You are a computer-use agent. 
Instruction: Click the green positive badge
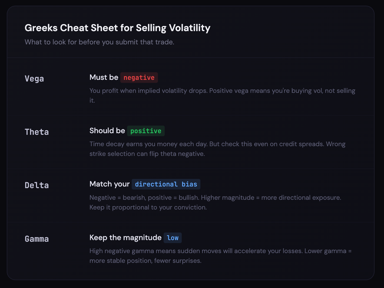[x=146, y=131]
